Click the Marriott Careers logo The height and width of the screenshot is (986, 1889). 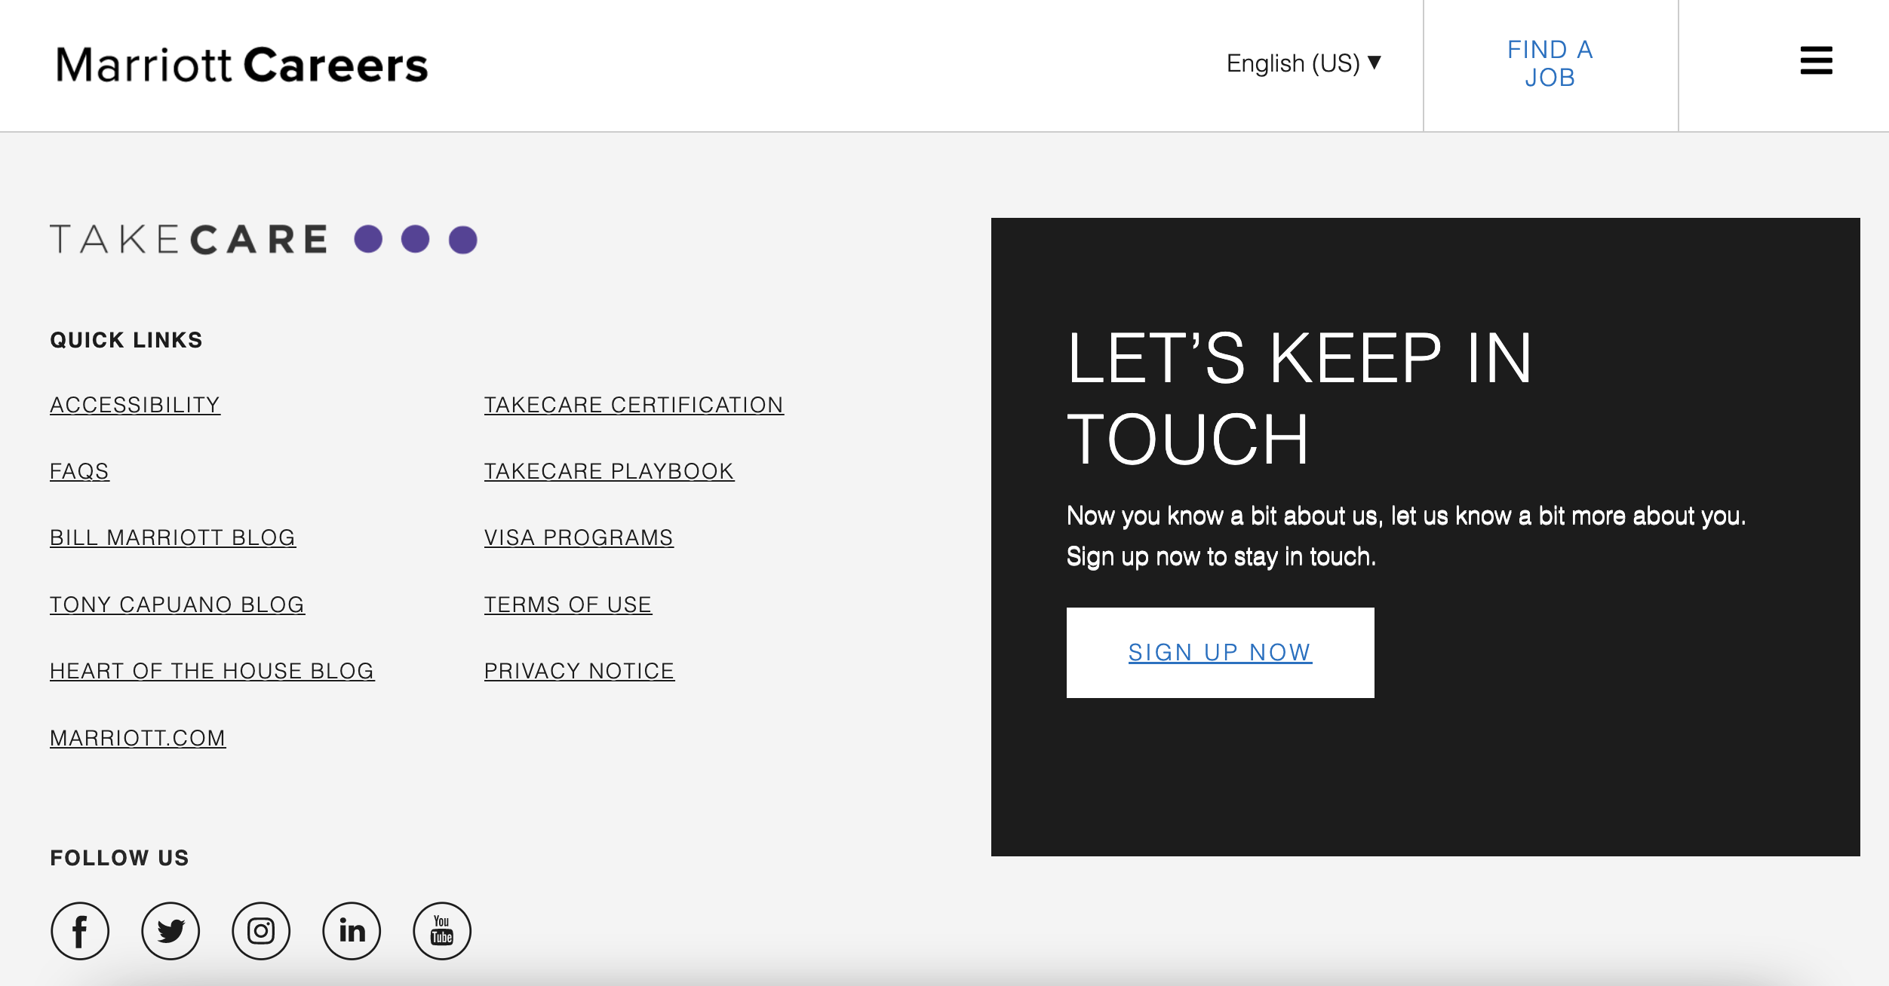click(241, 65)
